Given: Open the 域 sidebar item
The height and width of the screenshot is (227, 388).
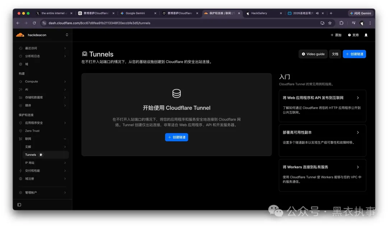Looking at the screenshot, I should [42, 64].
